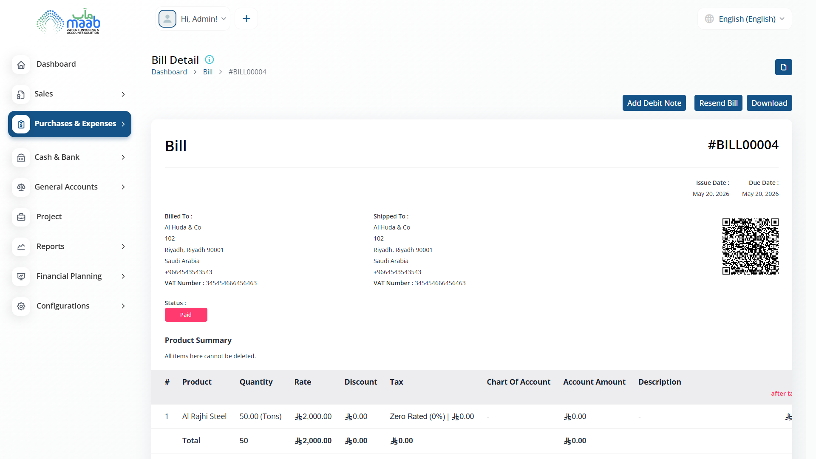Open Dashboard in the sidebar

pos(56,64)
